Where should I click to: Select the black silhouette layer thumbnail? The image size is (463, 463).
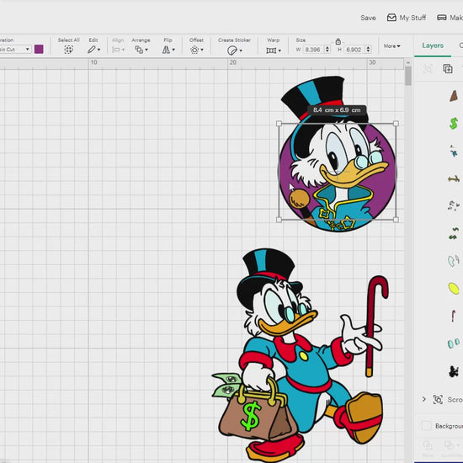point(454,371)
